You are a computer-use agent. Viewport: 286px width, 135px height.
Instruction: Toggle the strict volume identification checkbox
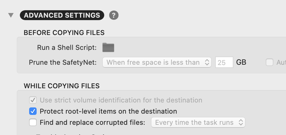pyautogui.click(x=33, y=100)
